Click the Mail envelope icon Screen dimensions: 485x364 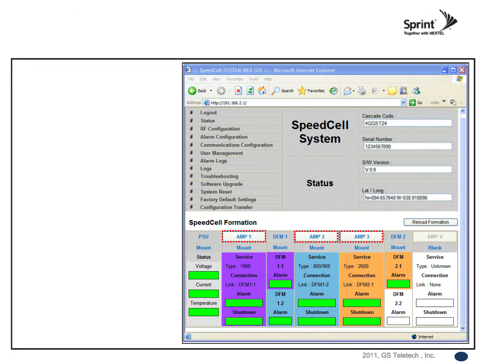coord(347,91)
